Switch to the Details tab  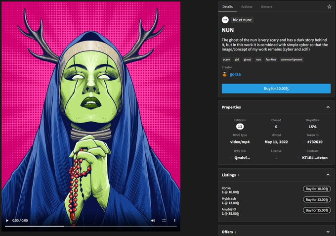coord(228,6)
